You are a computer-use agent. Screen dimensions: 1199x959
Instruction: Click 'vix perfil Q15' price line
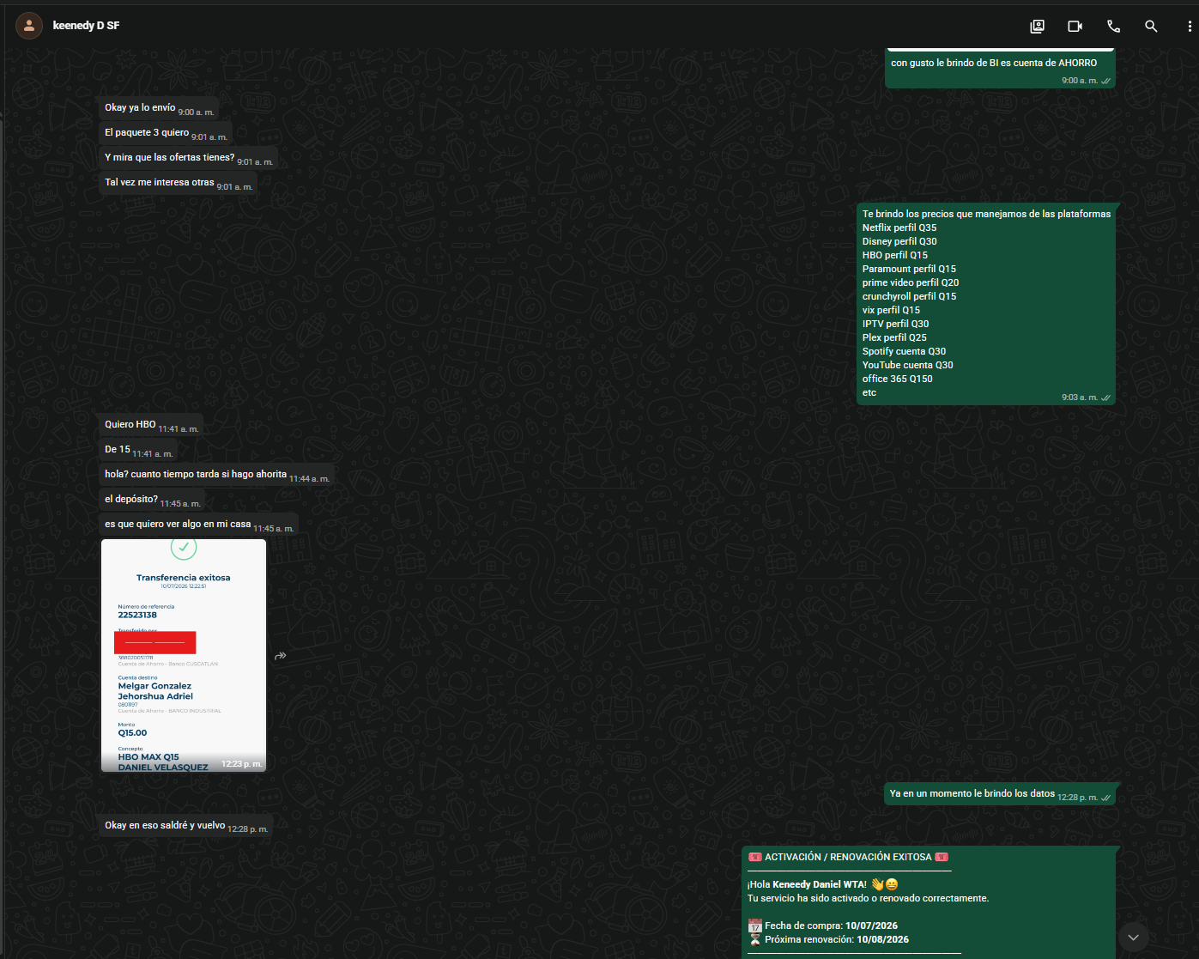tap(891, 310)
